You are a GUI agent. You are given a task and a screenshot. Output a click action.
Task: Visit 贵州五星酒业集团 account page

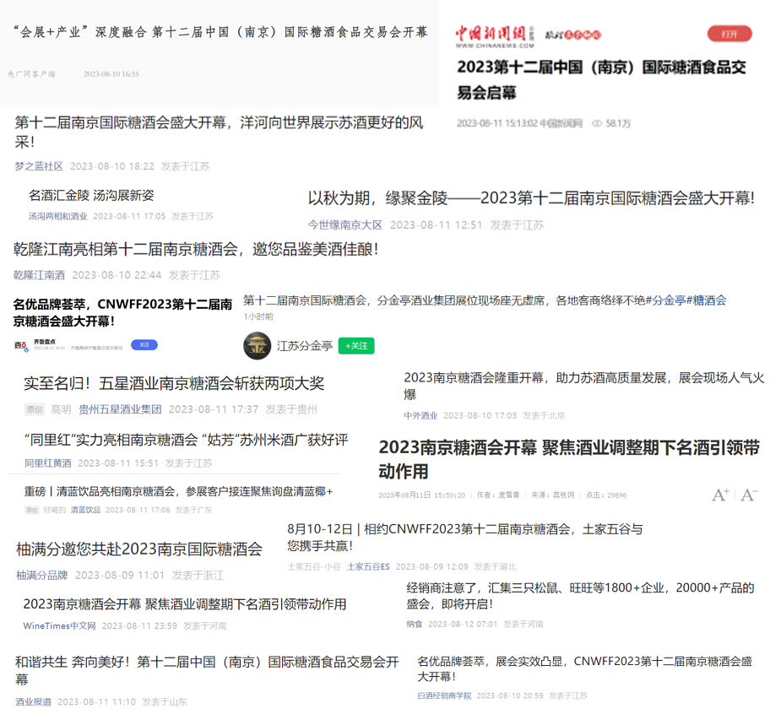pos(120,409)
